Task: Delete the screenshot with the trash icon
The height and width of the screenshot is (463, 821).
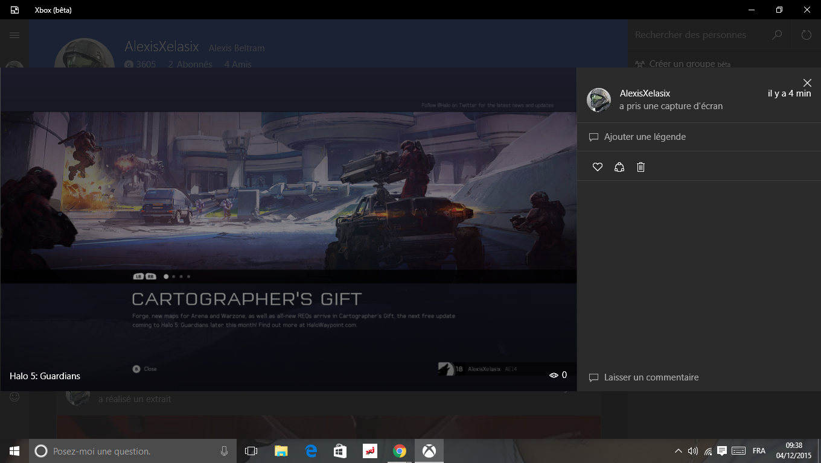Action: click(x=641, y=167)
